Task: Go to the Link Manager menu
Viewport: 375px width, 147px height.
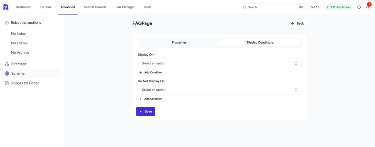Action: [125, 7]
